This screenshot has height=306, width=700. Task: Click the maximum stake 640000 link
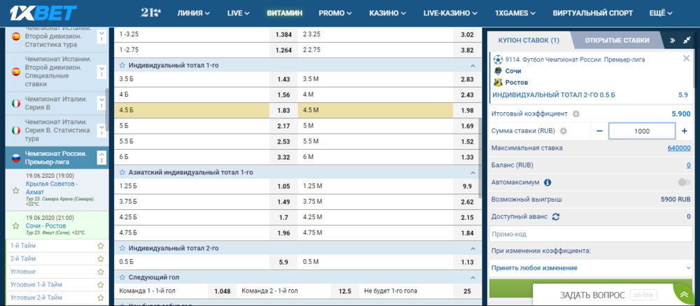click(x=679, y=148)
